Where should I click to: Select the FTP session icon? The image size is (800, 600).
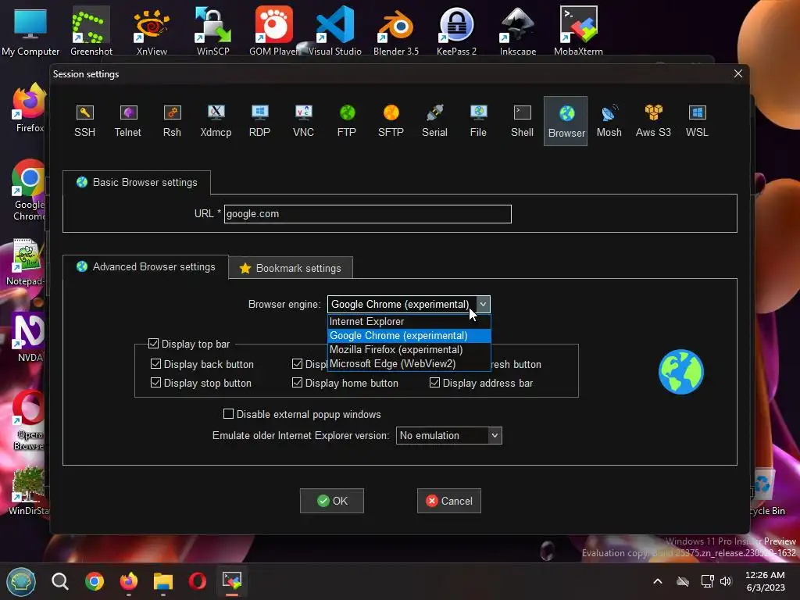(x=347, y=121)
